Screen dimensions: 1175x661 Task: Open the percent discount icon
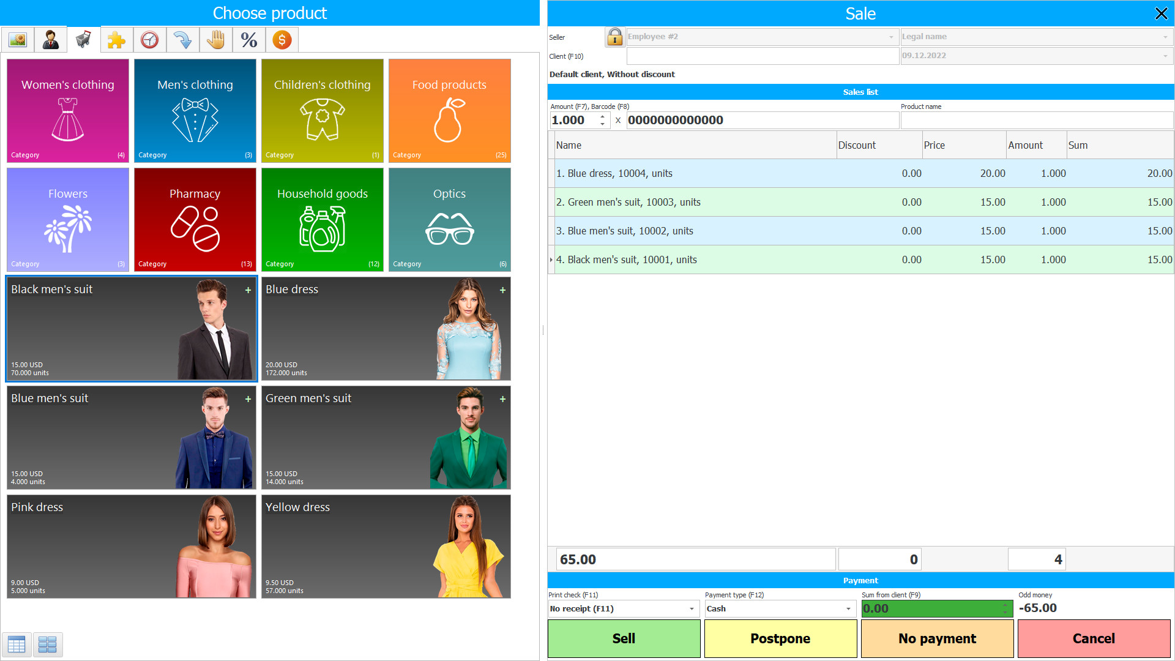click(248, 39)
